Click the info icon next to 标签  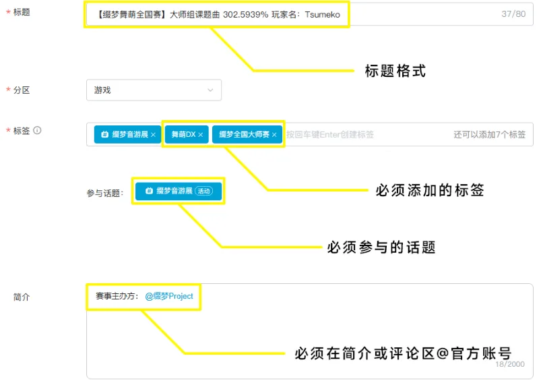coord(37,130)
